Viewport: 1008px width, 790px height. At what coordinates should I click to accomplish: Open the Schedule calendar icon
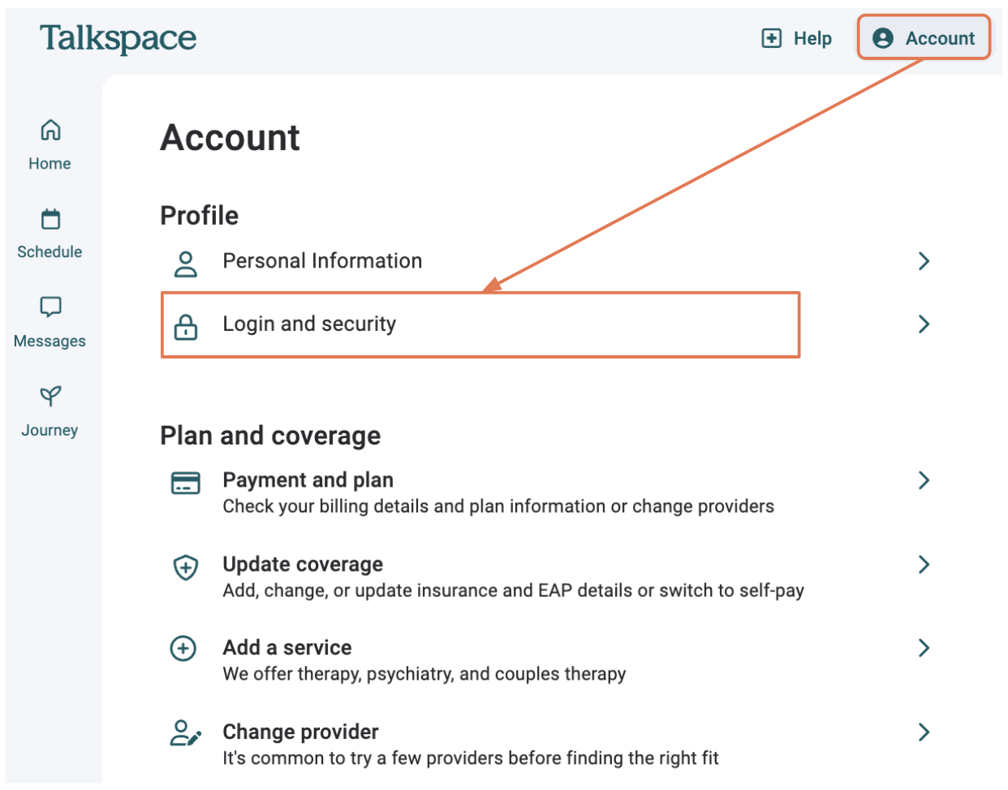(50, 219)
